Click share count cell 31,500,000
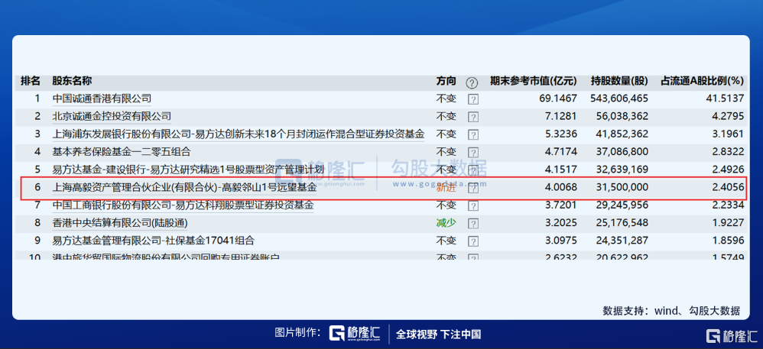This screenshot has height=349, width=763. pos(622,187)
